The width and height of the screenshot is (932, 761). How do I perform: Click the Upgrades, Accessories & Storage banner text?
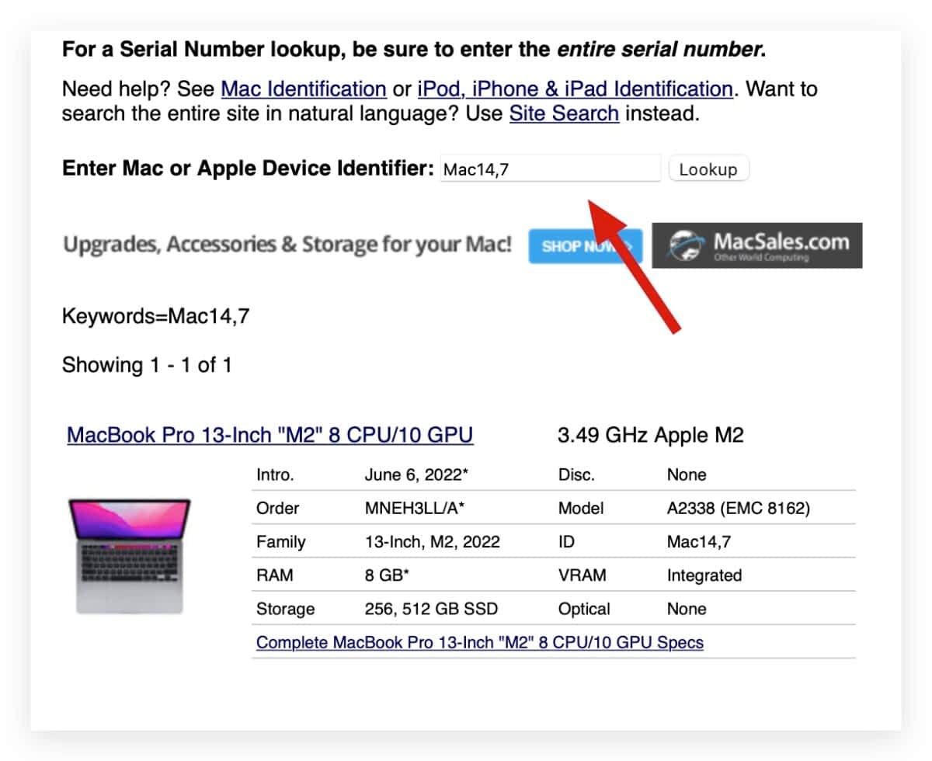[x=287, y=245]
